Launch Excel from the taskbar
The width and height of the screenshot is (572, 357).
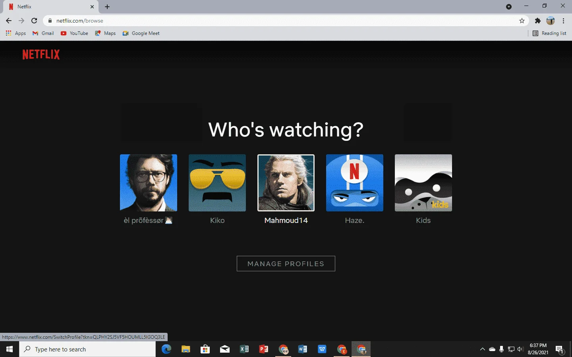244,349
